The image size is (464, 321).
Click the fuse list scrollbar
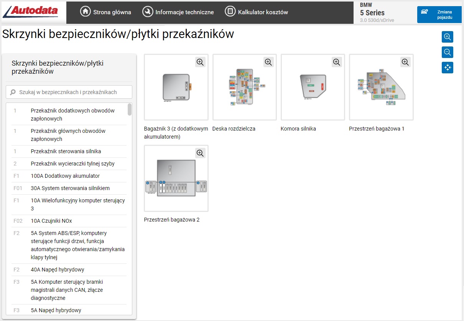point(130,109)
